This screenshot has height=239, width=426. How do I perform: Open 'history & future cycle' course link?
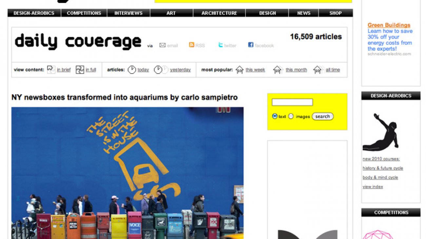pyautogui.click(x=383, y=168)
